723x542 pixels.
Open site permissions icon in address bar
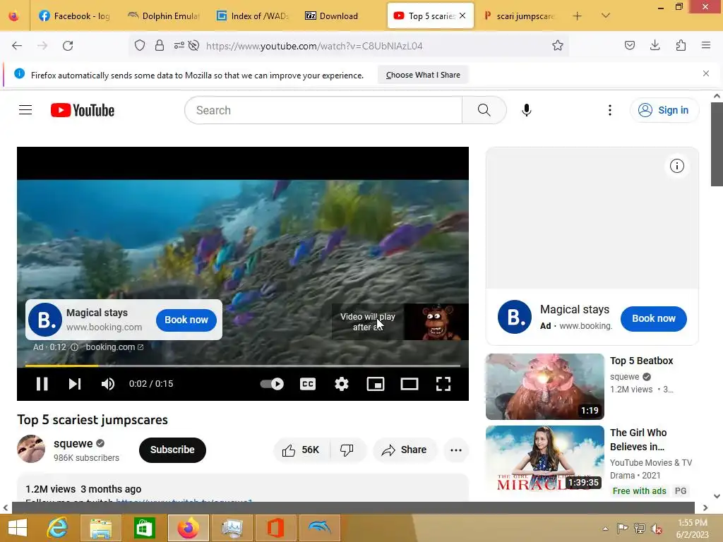click(179, 45)
